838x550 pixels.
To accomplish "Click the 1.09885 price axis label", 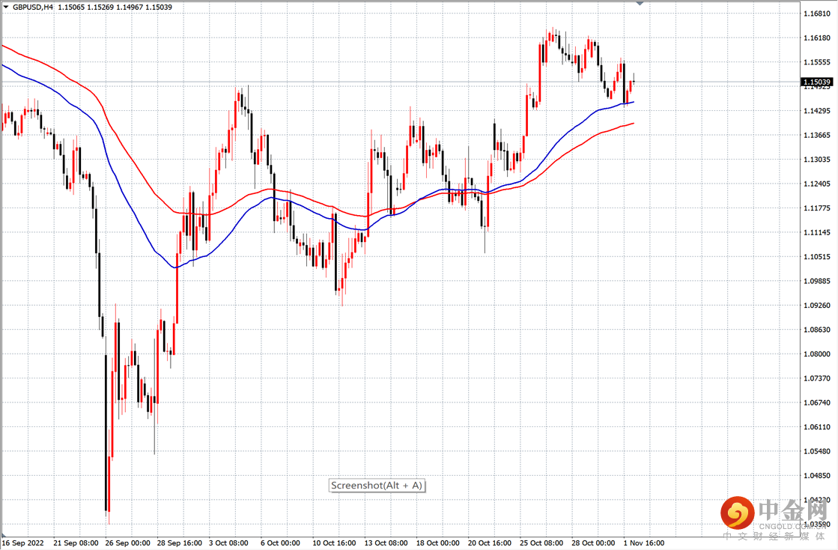I will coord(816,281).
